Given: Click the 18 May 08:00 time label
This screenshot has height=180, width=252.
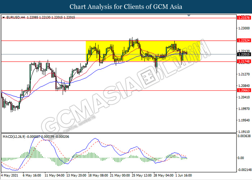Looking at the screenshot, I should coord(98,175).
